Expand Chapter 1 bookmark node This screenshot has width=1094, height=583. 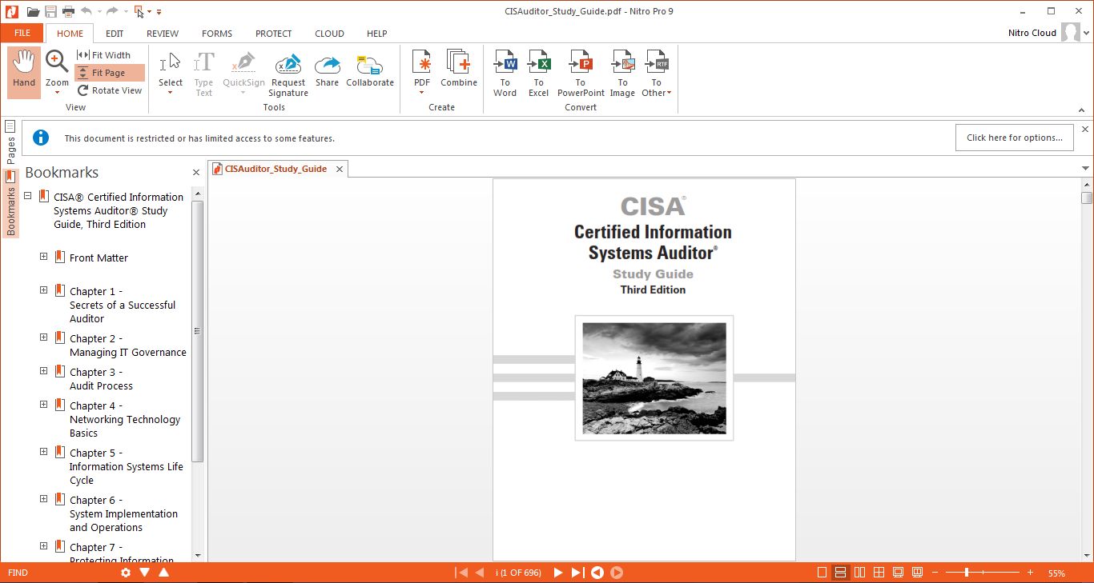pos(44,290)
